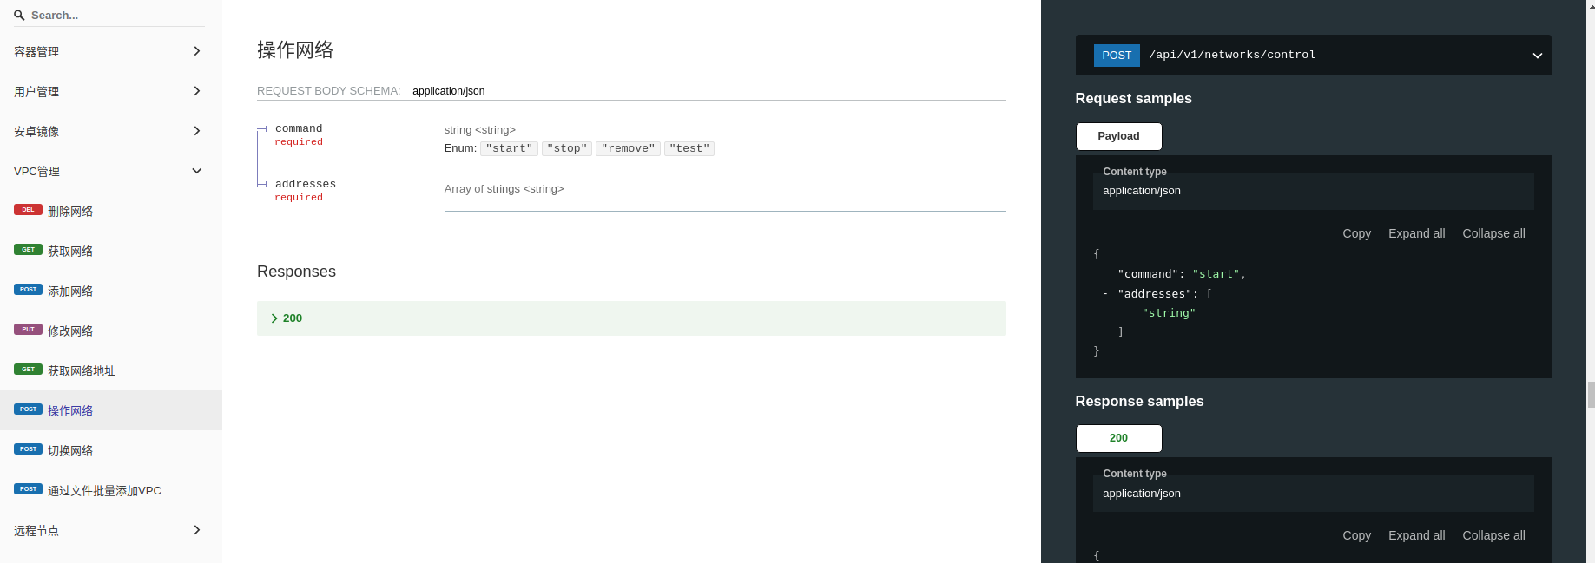This screenshot has width=1595, height=563.
Task: Expand the 容器管理 sidebar section
Action: (x=197, y=51)
